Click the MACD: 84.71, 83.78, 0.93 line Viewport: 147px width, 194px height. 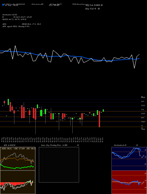14,19
